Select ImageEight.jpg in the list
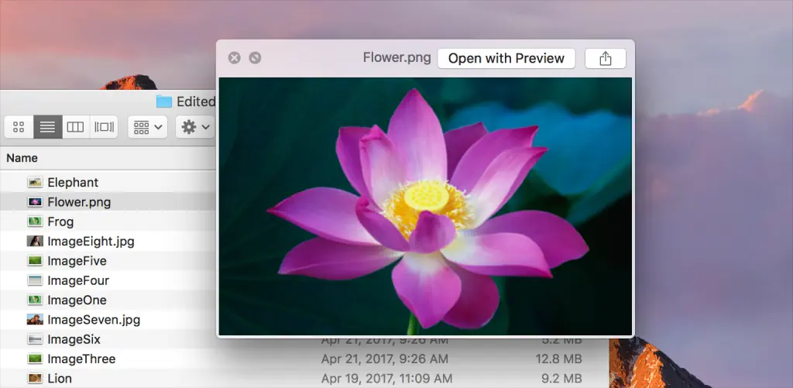 [91, 241]
